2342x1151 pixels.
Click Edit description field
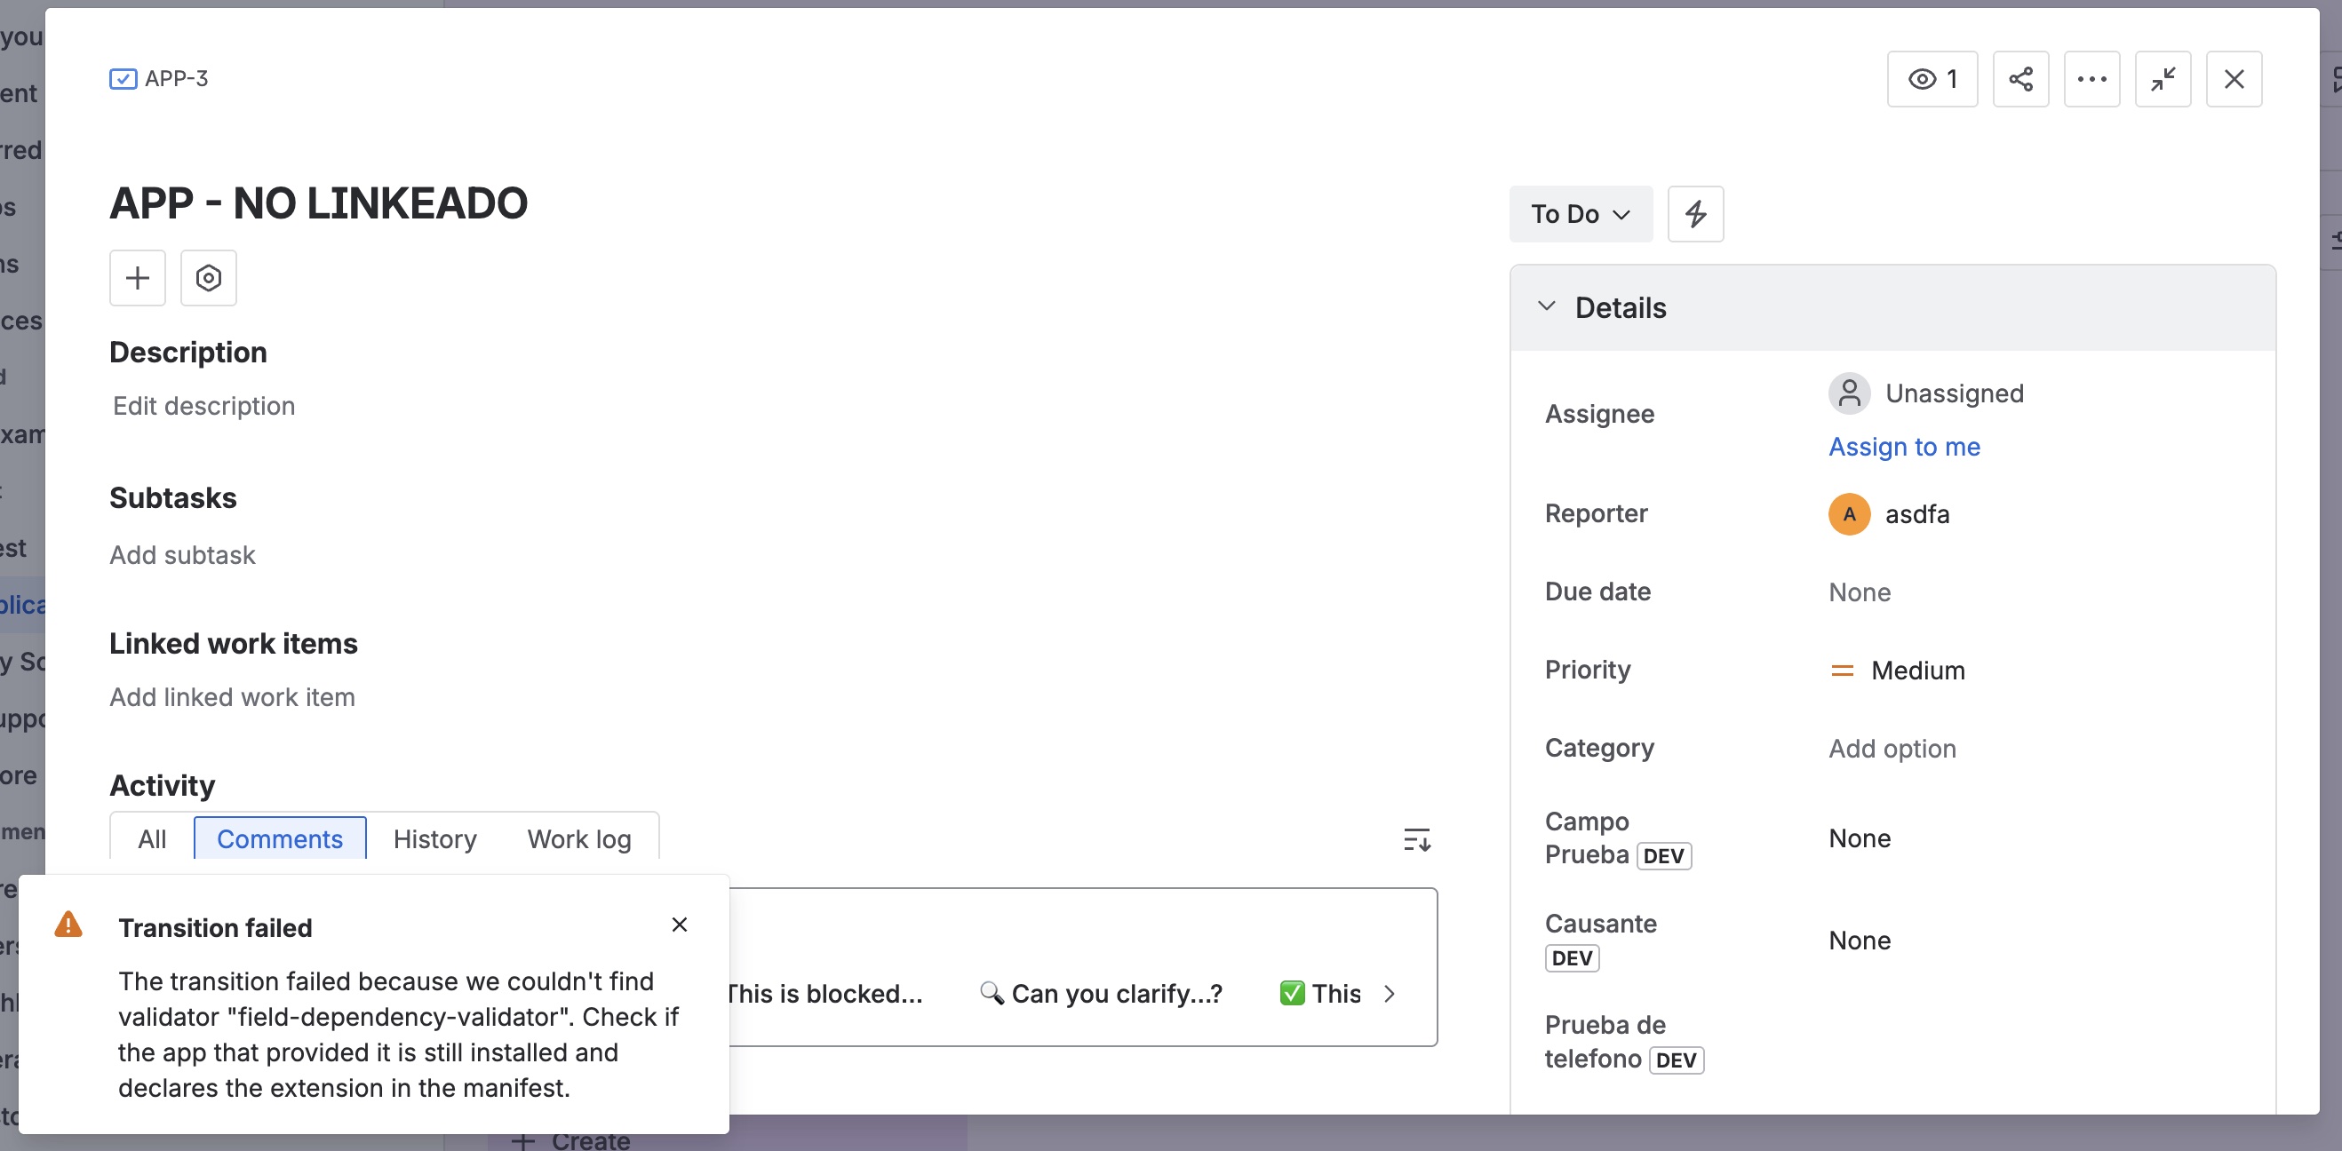(x=203, y=406)
